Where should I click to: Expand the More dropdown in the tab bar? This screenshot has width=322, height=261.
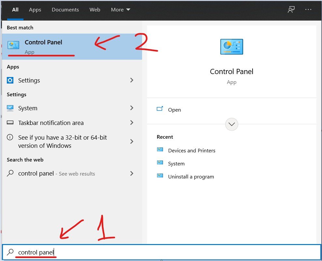click(120, 10)
